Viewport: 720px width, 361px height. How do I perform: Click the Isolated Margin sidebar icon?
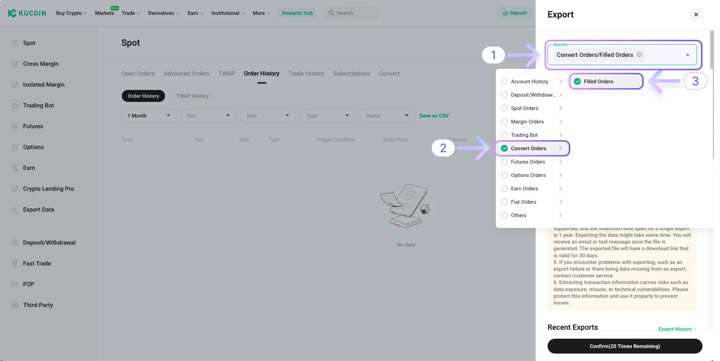click(x=15, y=85)
